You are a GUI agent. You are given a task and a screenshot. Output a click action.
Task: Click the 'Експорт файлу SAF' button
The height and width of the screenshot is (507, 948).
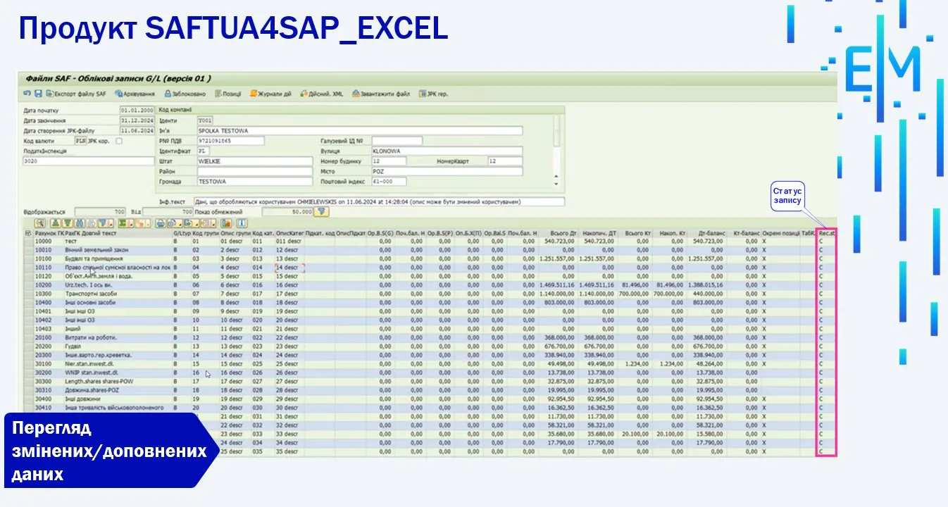coord(76,94)
